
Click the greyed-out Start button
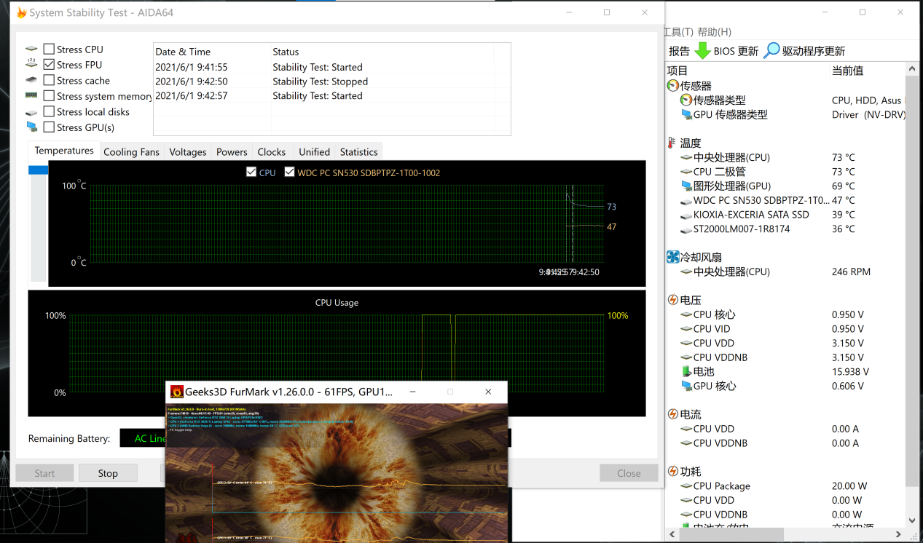tap(44, 473)
